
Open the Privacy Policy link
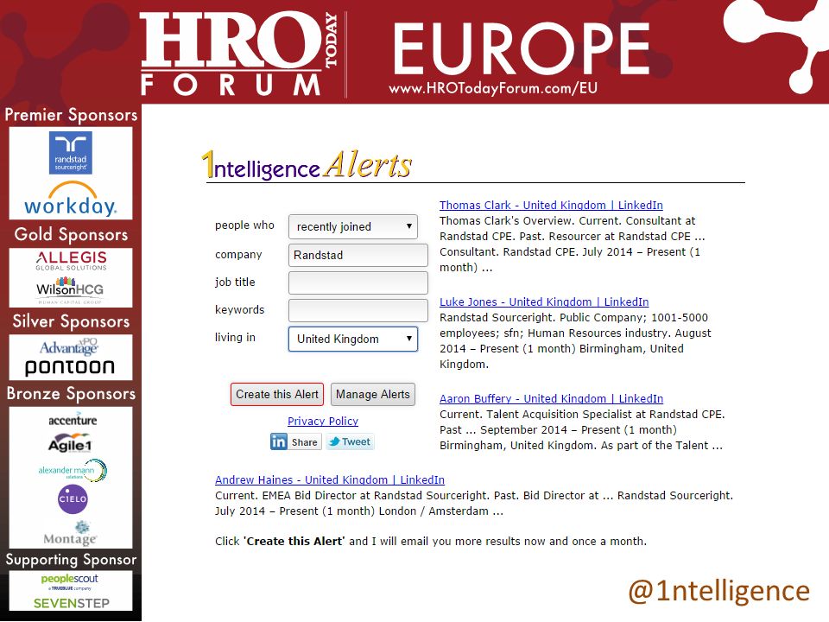click(x=323, y=421)
